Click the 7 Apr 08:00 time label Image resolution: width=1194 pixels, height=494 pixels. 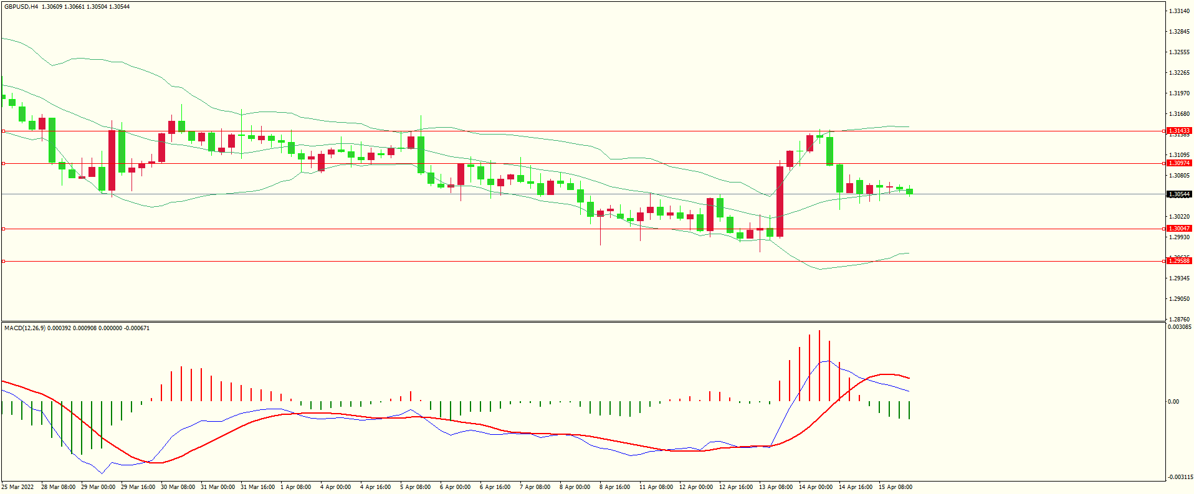coord(535,487)
